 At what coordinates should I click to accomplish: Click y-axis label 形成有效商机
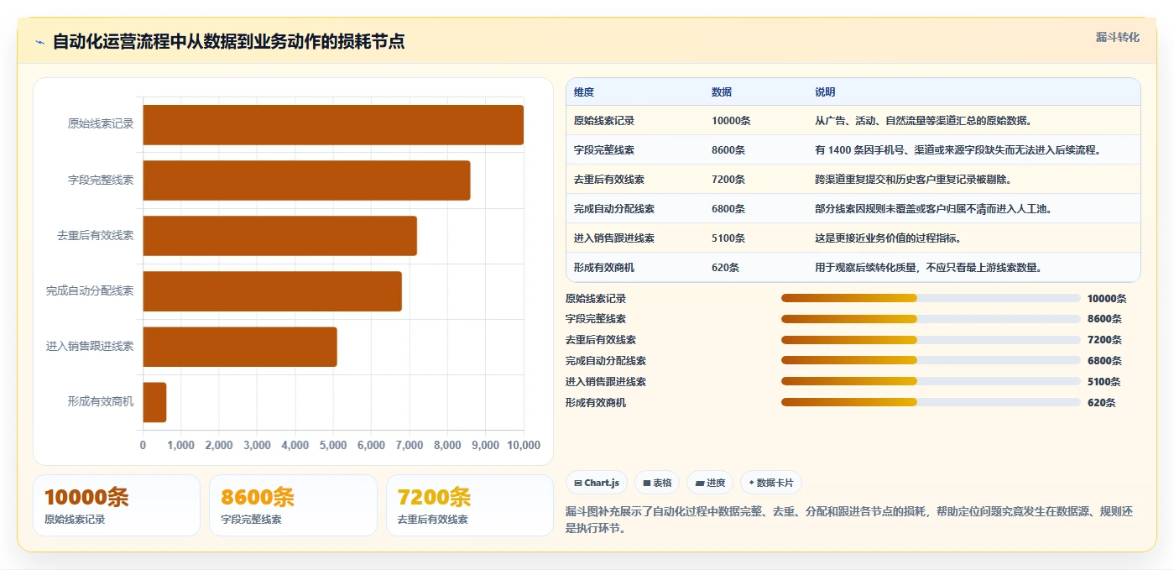(101, 402)
